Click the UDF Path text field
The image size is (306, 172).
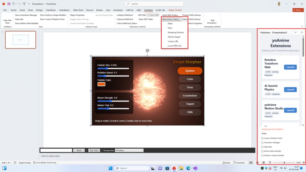click(x=153, y=15)
